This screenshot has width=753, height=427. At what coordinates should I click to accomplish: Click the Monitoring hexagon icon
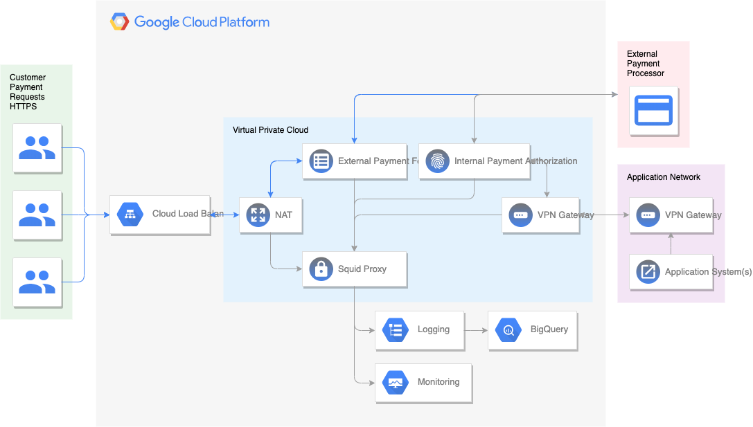(x=396, y=383)
